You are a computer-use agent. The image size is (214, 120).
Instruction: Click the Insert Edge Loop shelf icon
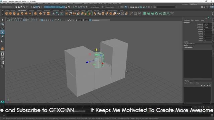135,13
